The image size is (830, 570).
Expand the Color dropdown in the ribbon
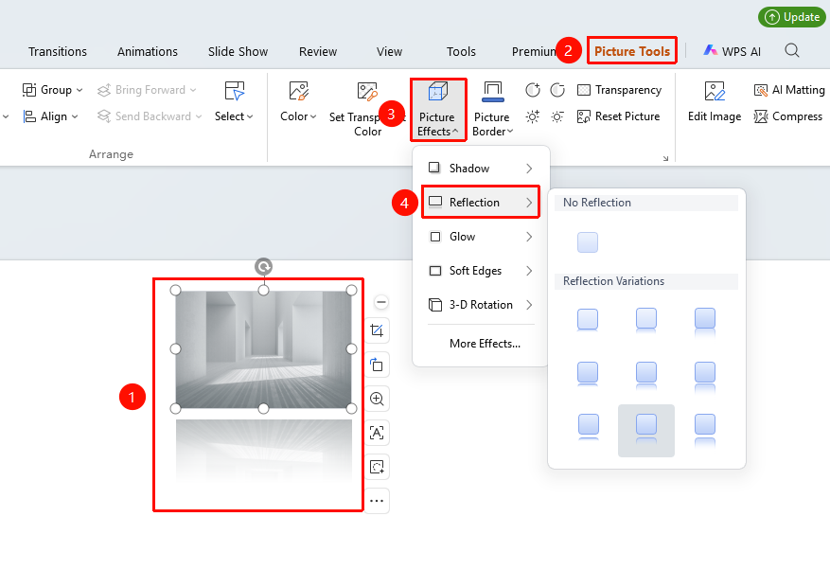[x=298, y=101]
